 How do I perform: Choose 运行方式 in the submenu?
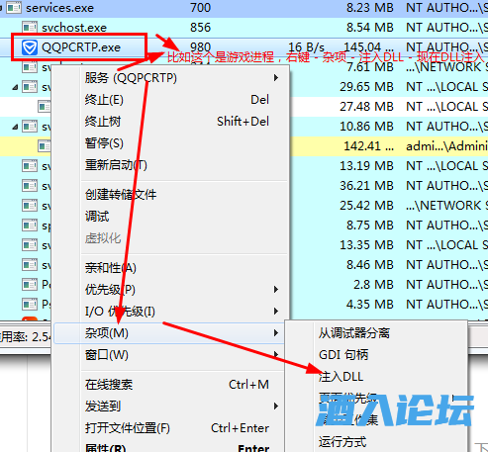[x=376, y=441]
